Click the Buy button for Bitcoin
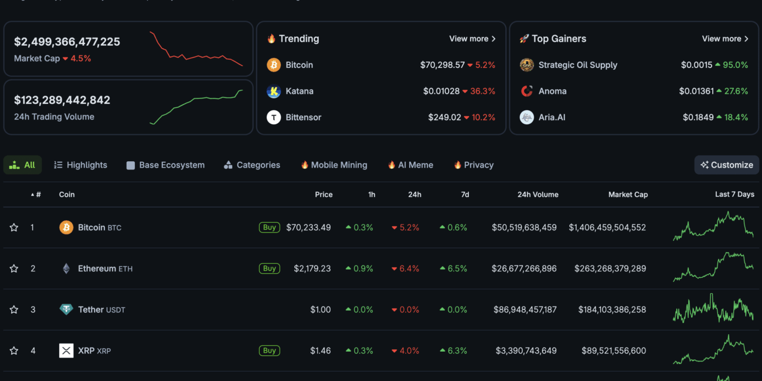 point(269,227)
